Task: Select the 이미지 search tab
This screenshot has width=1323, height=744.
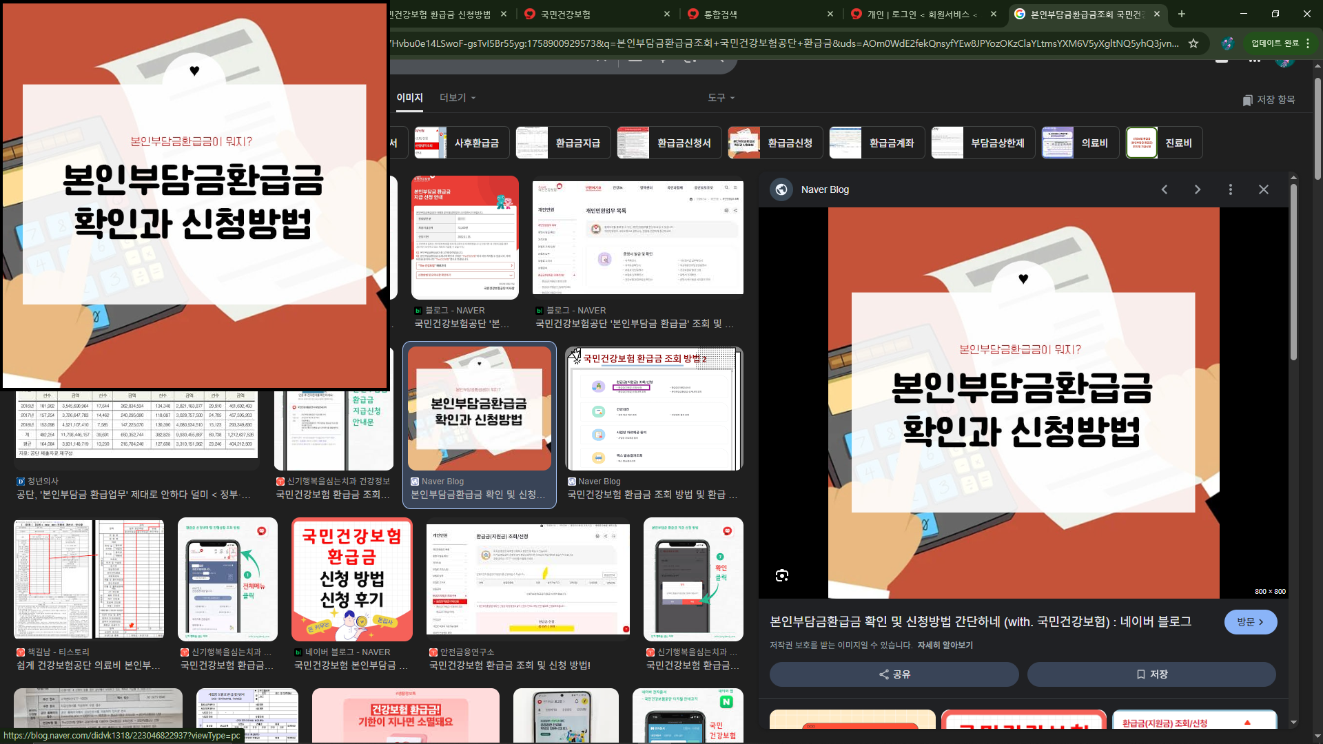Action: click(x=409, y=98)
